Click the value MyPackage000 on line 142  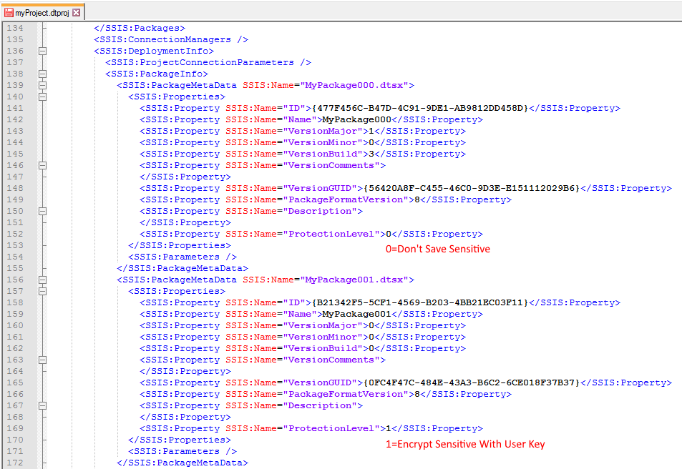(x=356, y=119)
